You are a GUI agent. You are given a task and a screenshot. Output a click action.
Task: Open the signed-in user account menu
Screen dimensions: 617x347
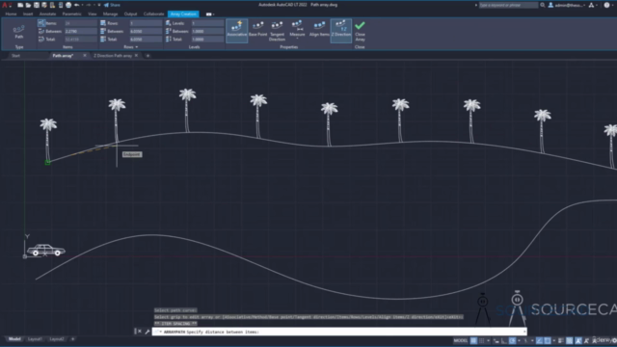[567, 5]
